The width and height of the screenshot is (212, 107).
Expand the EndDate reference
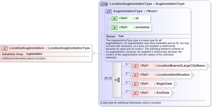[x=173, y=93]
